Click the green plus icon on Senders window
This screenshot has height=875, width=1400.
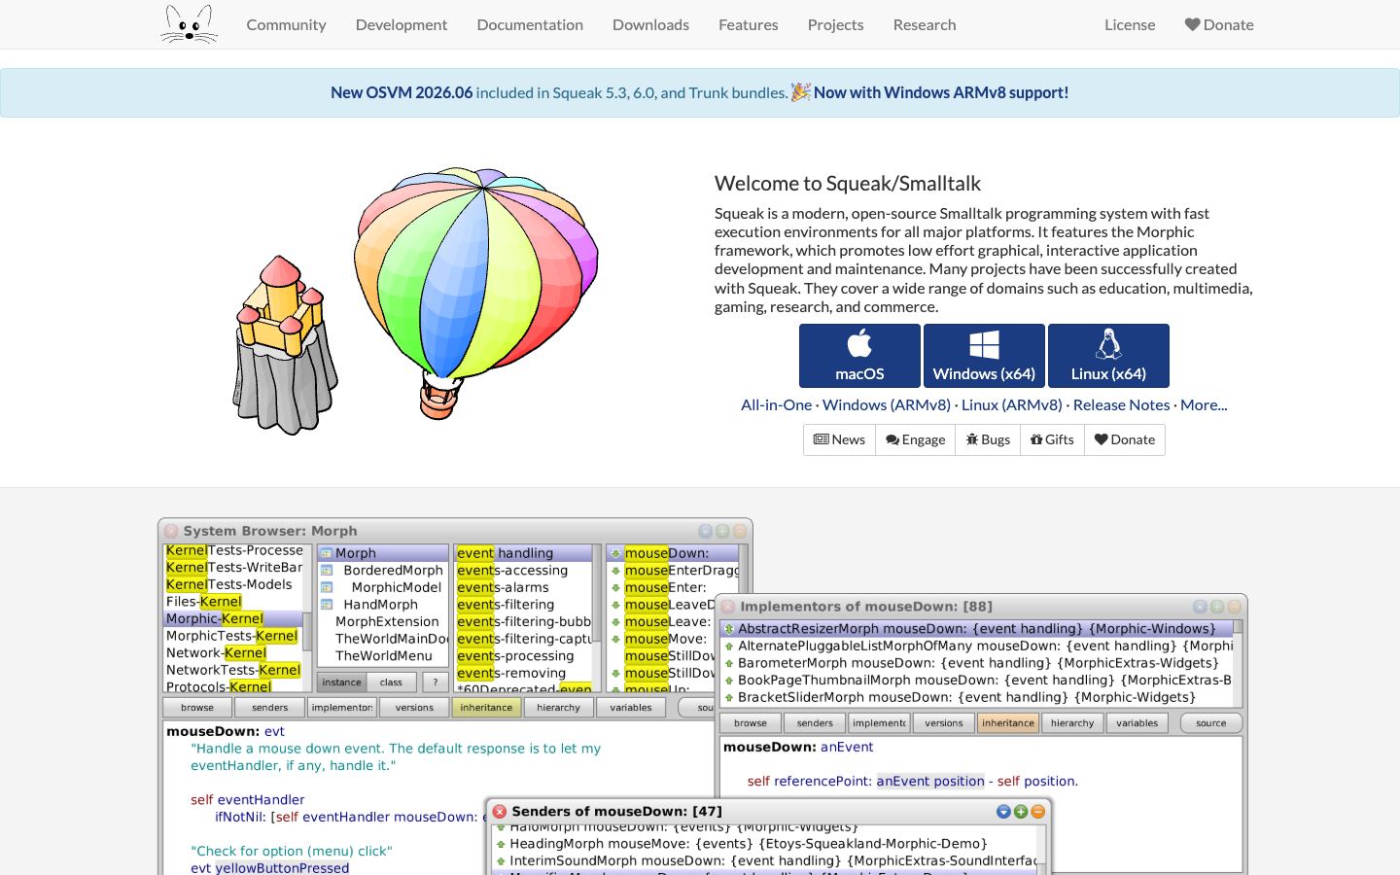click(1021, 811)
